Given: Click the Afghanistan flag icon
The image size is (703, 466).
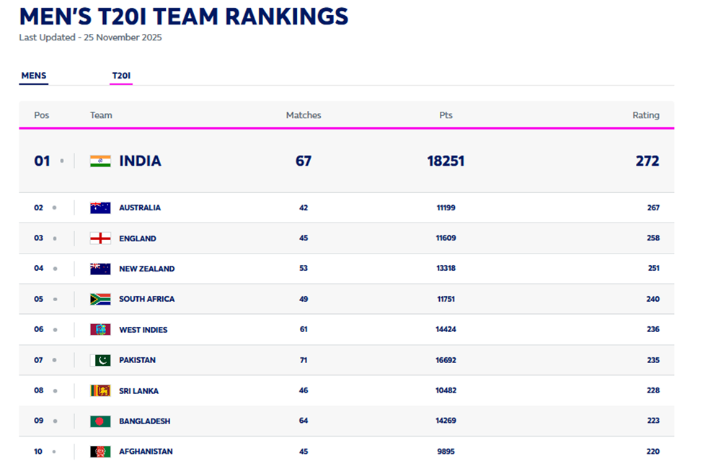Looking at the screenshot, I should coord(100,452).
